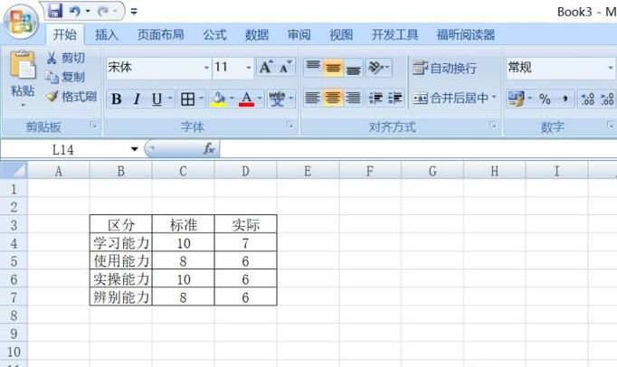Viewport: 617px width, 367px height.
Task: Apply accounting currency number format
Action: [516, 99]
